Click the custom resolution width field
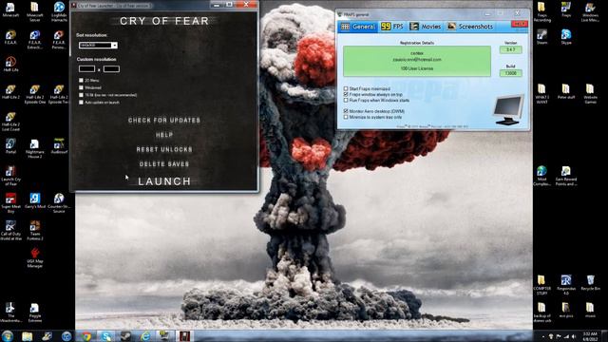 (86, 69)
